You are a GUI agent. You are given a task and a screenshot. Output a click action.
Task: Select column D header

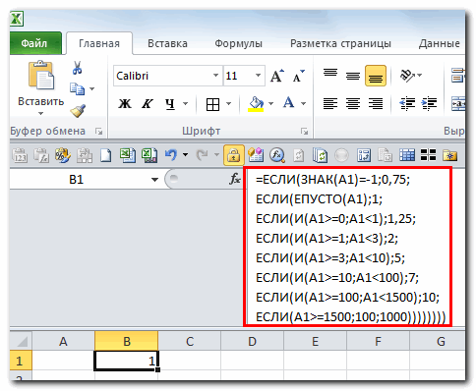click(252, 342)
